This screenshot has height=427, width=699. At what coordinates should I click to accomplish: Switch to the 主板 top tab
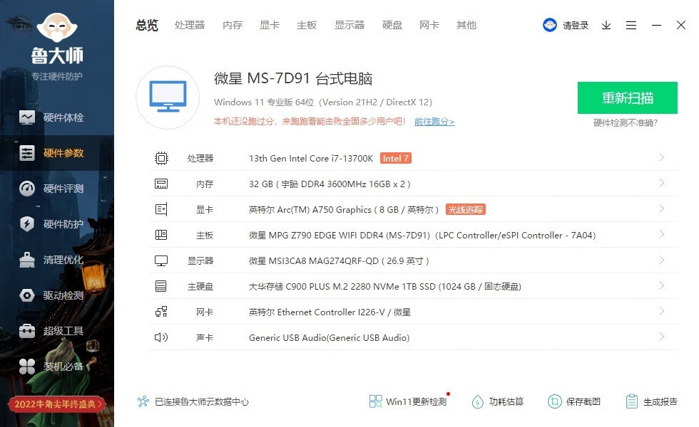tap(307, 26)
